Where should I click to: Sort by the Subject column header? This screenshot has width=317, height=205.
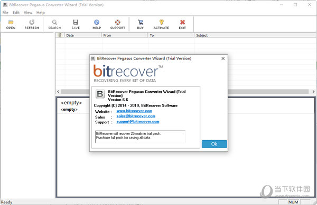click(x=256, y=35)
